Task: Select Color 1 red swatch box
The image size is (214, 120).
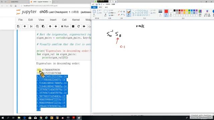Action: coord(166,13)
